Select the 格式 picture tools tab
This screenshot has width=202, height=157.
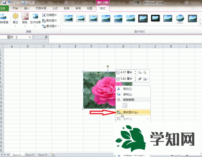pyautogui.click(x=103, y=8)
